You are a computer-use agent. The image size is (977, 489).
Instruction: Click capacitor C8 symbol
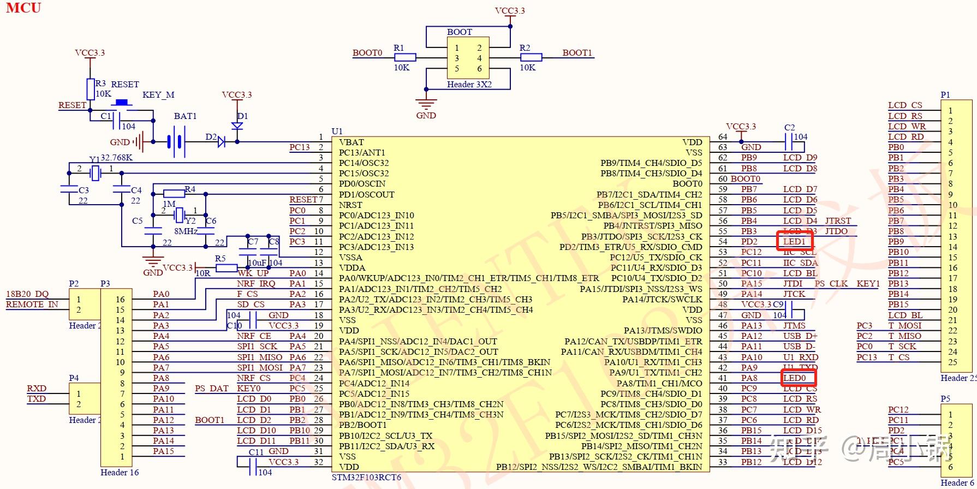tap(269, 252)
